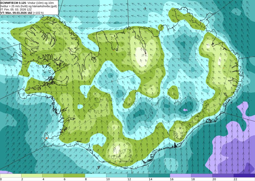Click the 8–10 m/s light cyan legend swatch
Image resolution: width=255 pixels, height=181 pixels.
click(96, 176)
